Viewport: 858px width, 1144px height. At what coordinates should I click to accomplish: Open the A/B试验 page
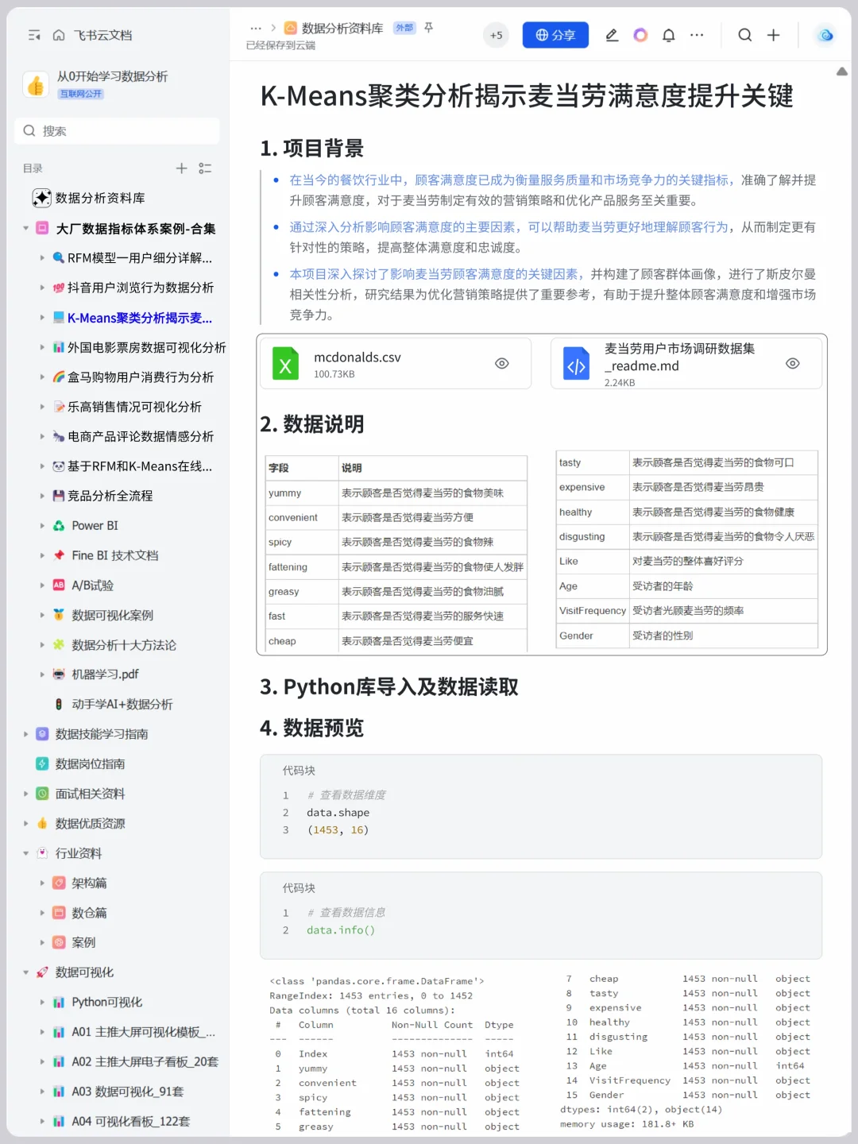pyautogui.click(x=92, y=585)
